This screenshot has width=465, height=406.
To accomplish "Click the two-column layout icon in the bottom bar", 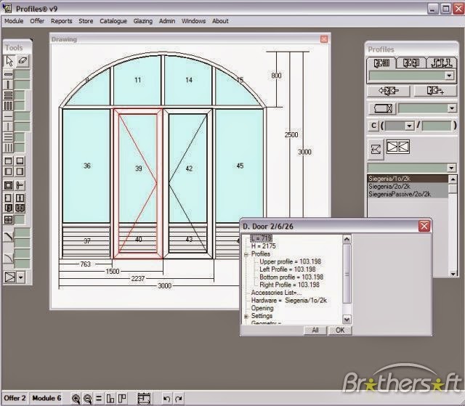I will click(110, 399).
